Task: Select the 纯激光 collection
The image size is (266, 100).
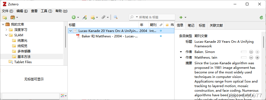Action: pyautogui.click(x=22, y=41)
